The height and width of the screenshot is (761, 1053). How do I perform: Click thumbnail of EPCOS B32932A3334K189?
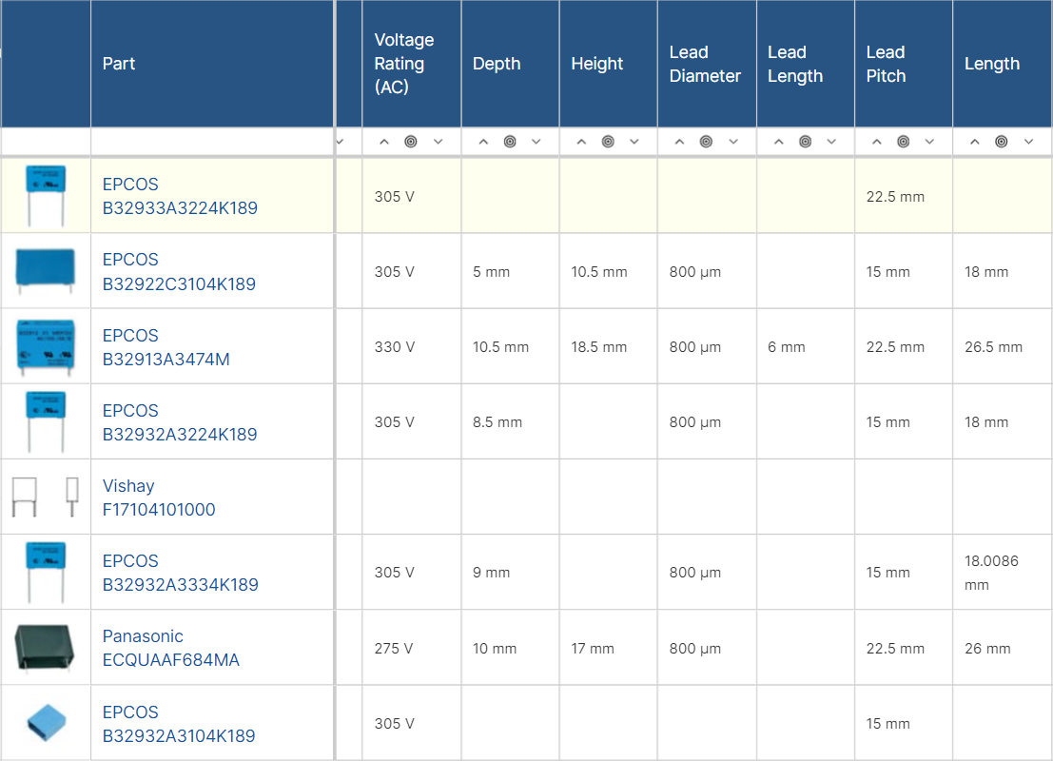[46, 573]
